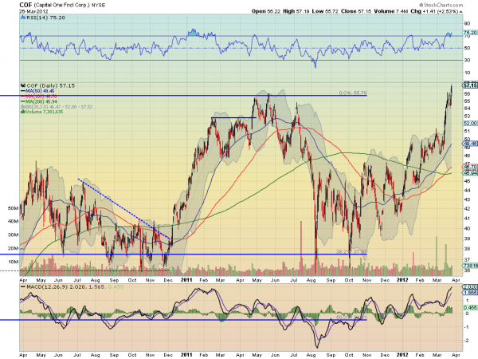Open the StockCharts.com watermark link
478x359 pixels.
(443, 5)
